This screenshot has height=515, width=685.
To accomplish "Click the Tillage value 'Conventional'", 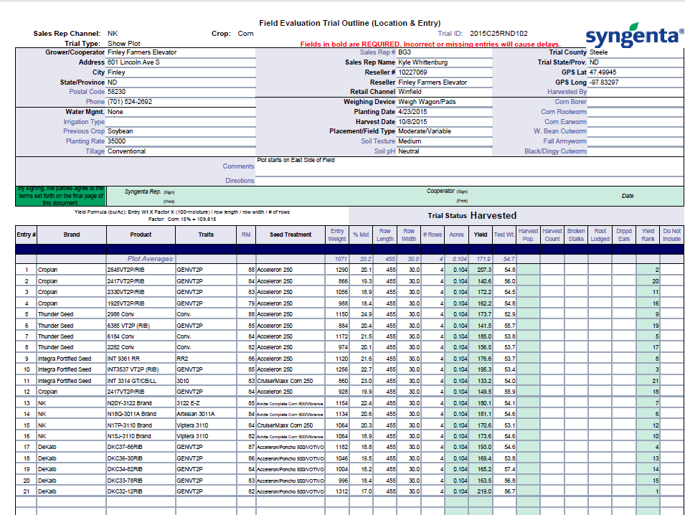I will point(127,151).
